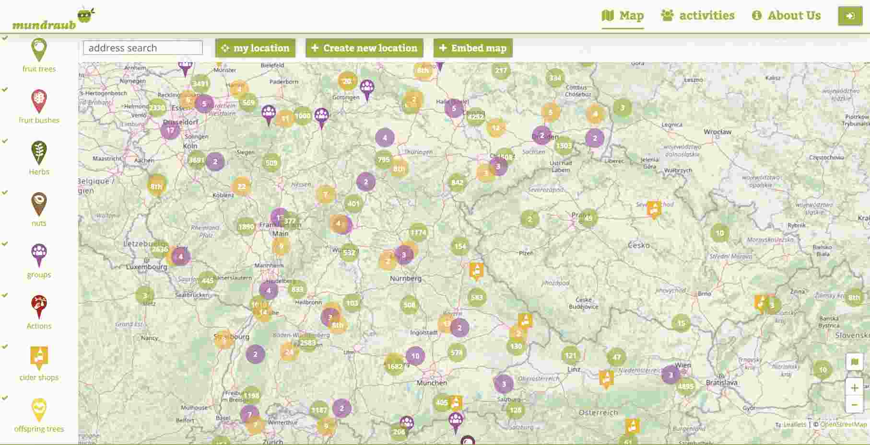This screenshot has height=445, width=870.
Task: Click the zoom in control on the map
Action: 854,388
